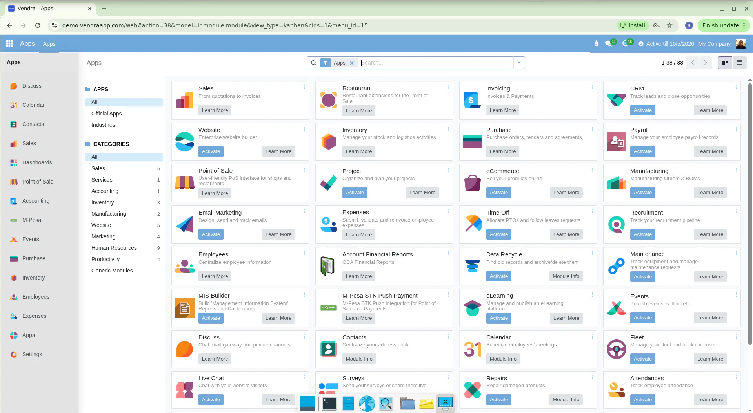Image resolution: width=753 pixels, height=413 pixels.
Task: Activate the Website app
Action: pyautogui.click(x=211, y=151)
